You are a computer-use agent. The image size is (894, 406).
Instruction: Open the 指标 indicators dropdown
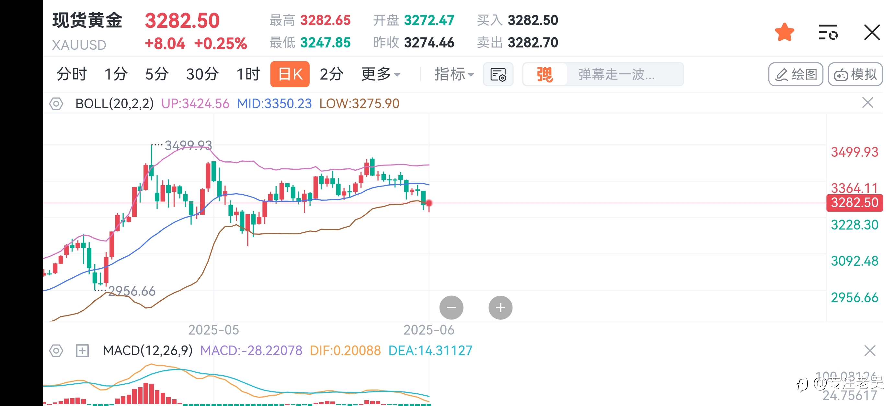[x=454, y=74]
